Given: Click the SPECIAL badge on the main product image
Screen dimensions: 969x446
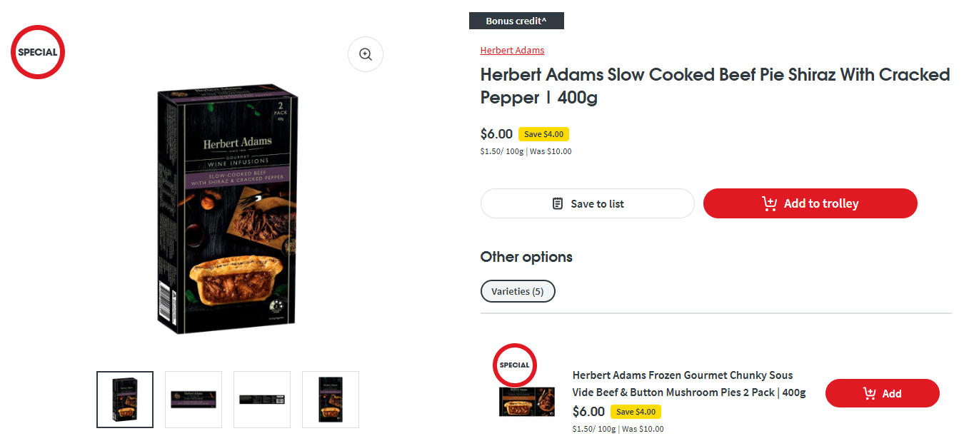Looking at the screenshot, I should (x=38, y=52).
